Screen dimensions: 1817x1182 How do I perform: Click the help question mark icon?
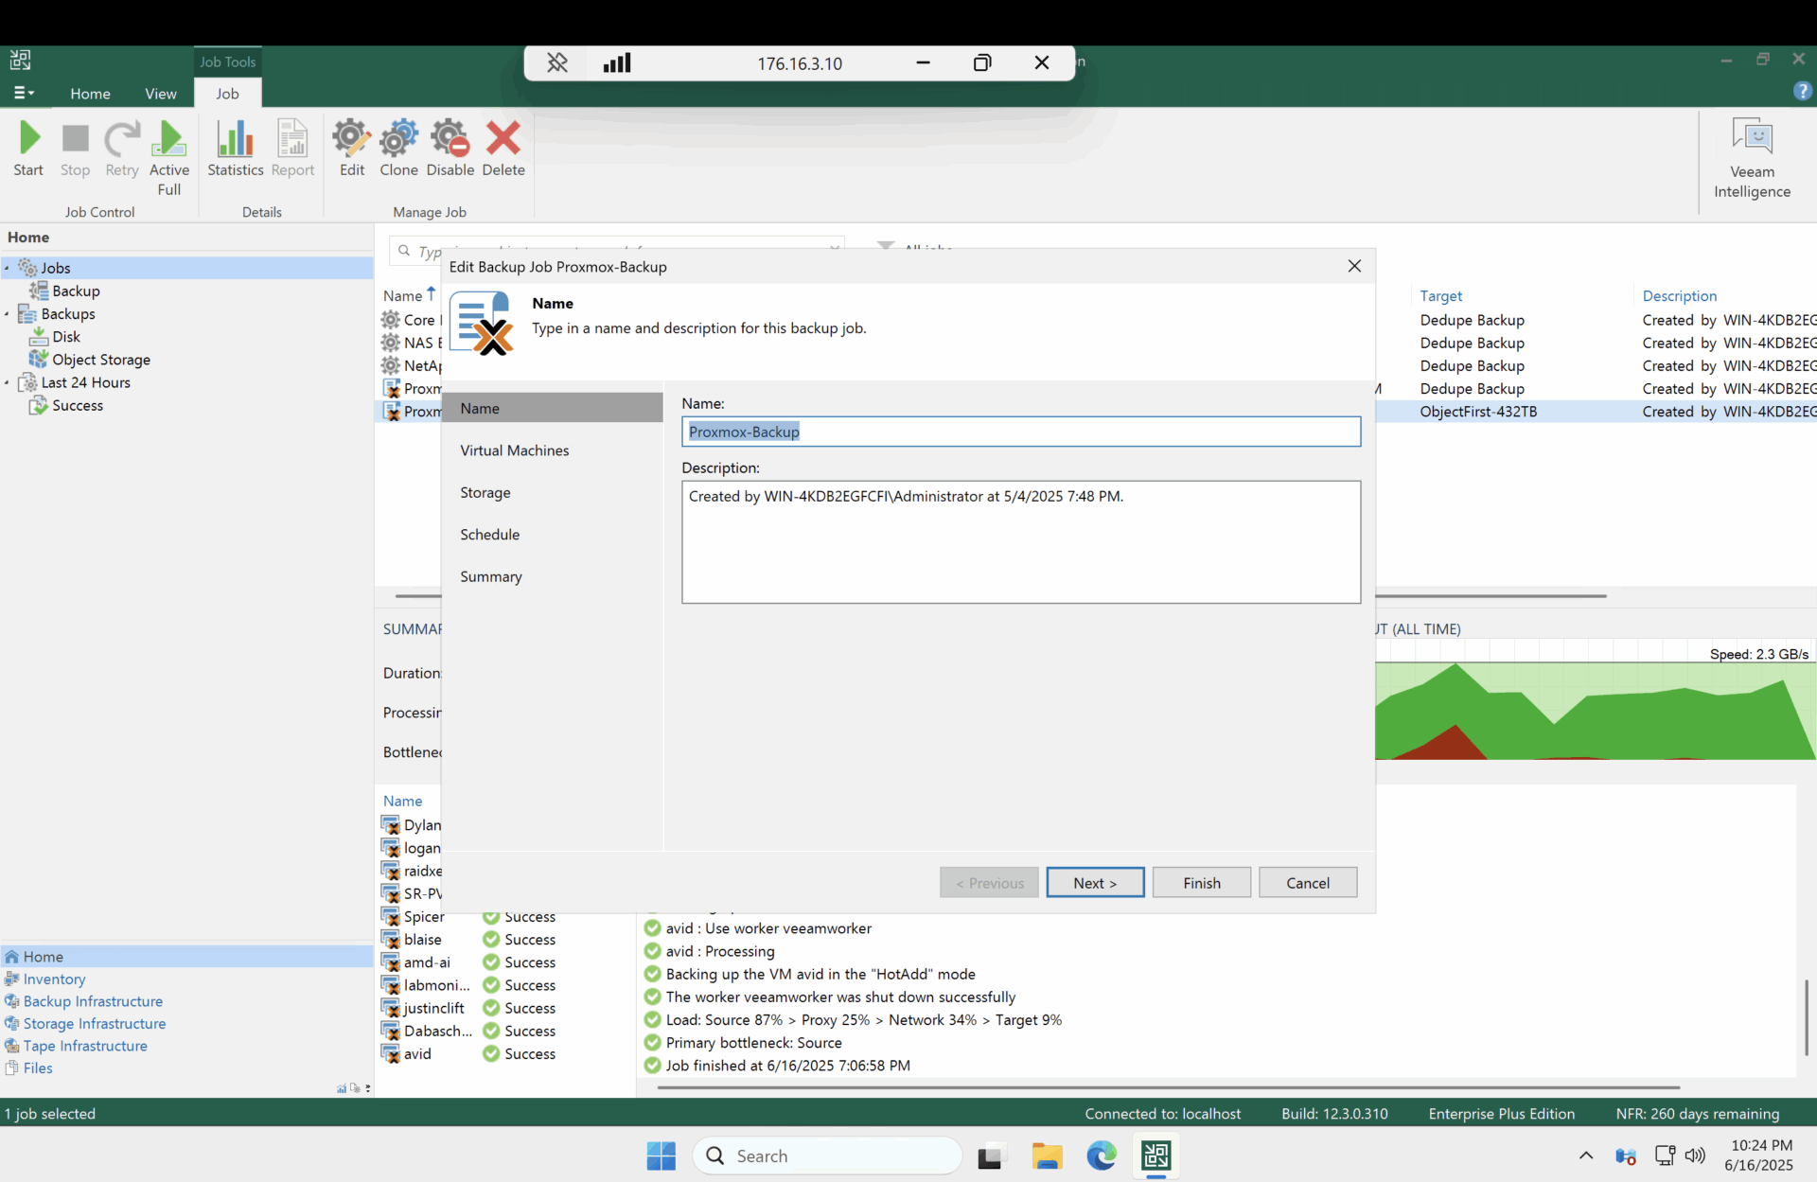pos(1802,91)
